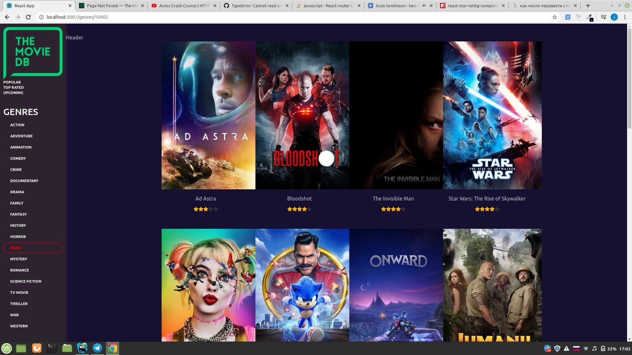The image size is (632, 355).
Task: Switch to the react-star-rating-component tab
Action: 472,6
